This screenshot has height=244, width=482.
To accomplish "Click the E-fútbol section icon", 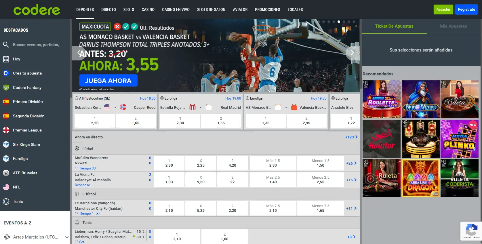I will coord(77,194).
